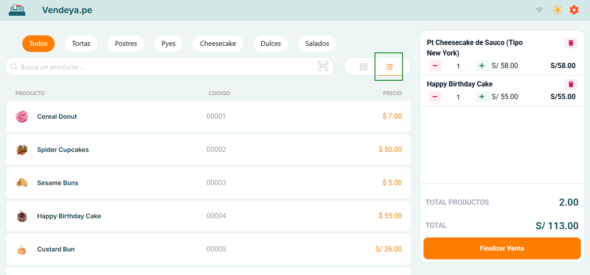Screen dimensions: 590x275
Task: Click the Wi-Fi connection status icon
Action: click(x=539, y=10)
